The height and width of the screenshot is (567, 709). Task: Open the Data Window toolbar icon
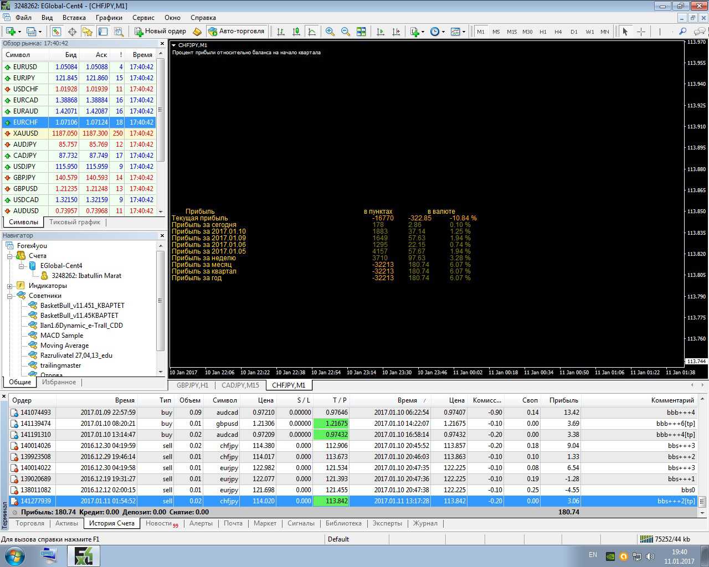tap(72, 32)
